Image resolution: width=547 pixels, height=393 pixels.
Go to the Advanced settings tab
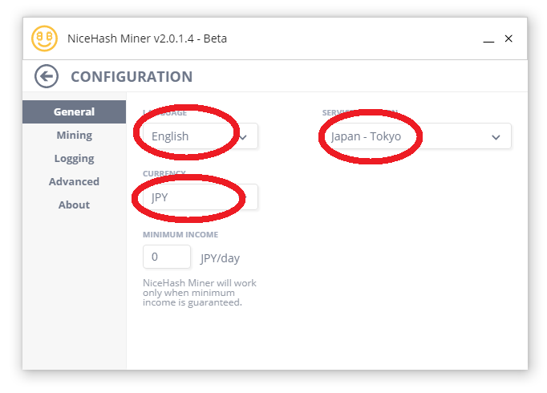[x=74, y=181]
